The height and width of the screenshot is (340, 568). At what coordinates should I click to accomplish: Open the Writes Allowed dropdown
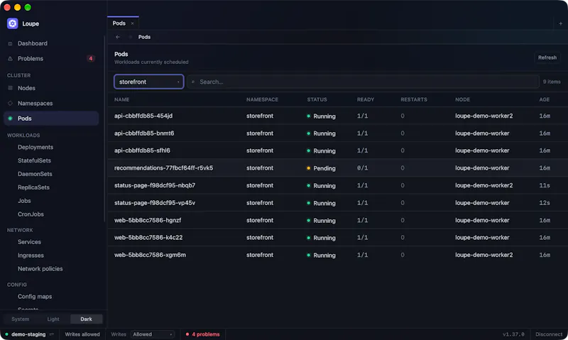(x=152, y=334)
